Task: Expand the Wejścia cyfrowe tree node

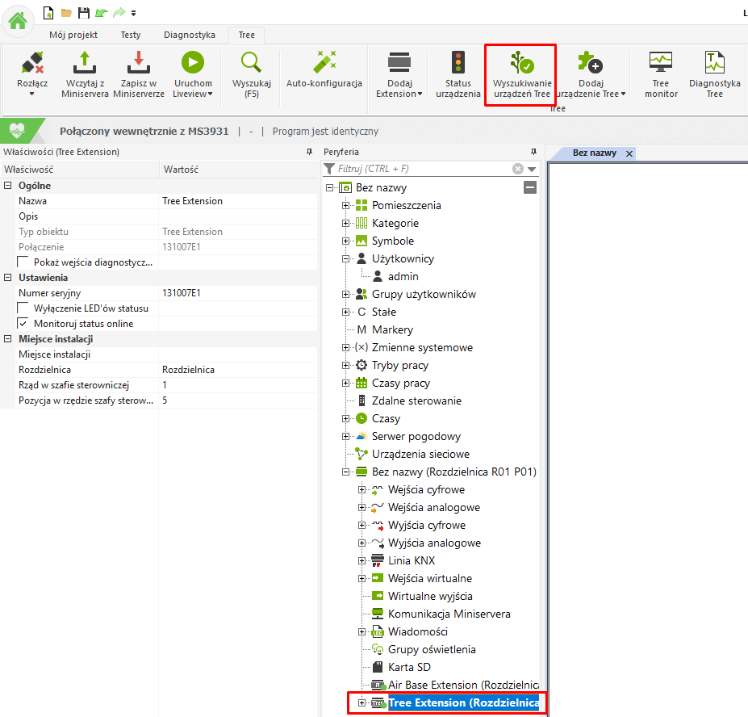Action: [x=361, y=490]
